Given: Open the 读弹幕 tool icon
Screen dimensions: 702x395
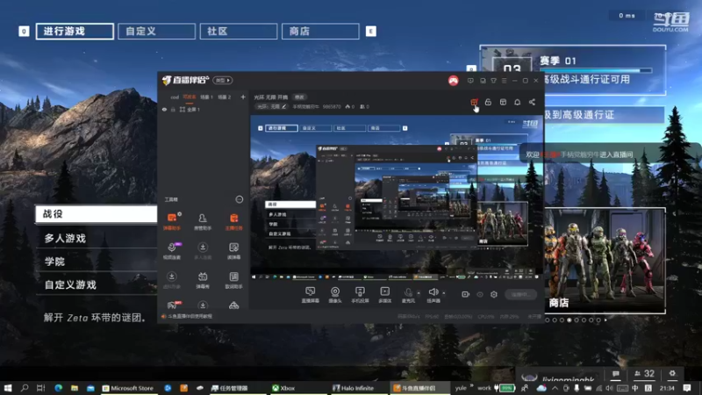Looking at the screenshot, I should click(233, 251).
